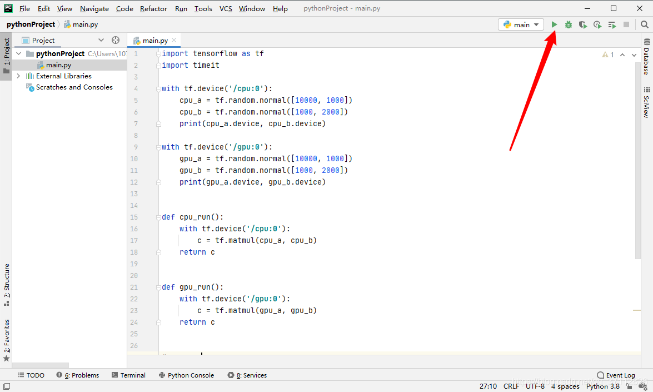The width and height of the screenshot is (653, 392).
Task: Click the tool window quick-access icon in status bar corner
Action: 7,386
